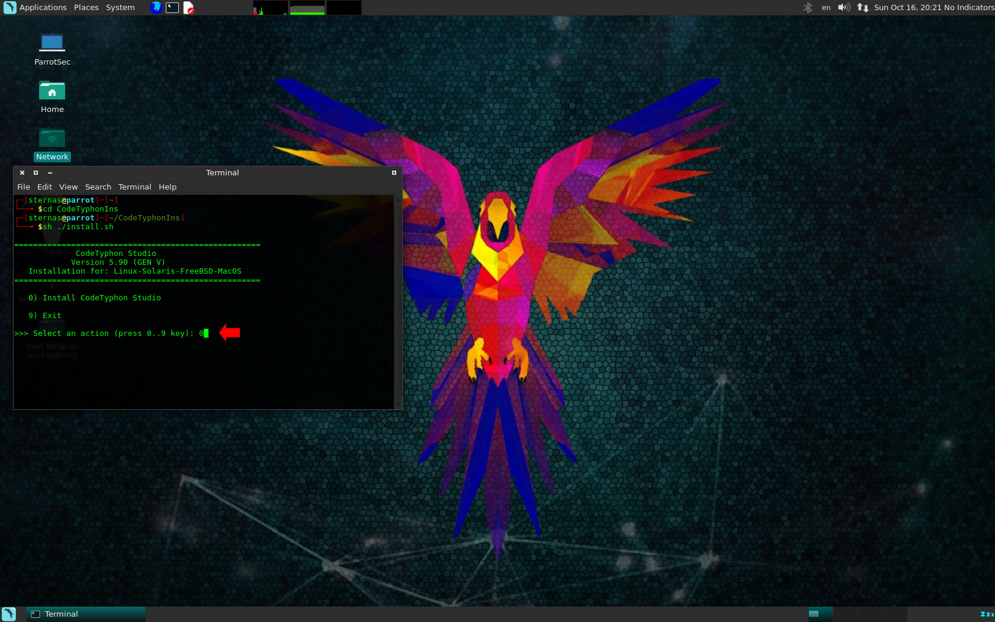Click 'Version 5.90 (GEN V)' text

tap(118, 262)
